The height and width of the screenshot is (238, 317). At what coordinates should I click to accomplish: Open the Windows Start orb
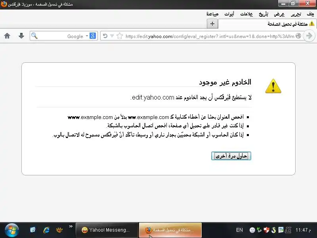click(12, 230)
